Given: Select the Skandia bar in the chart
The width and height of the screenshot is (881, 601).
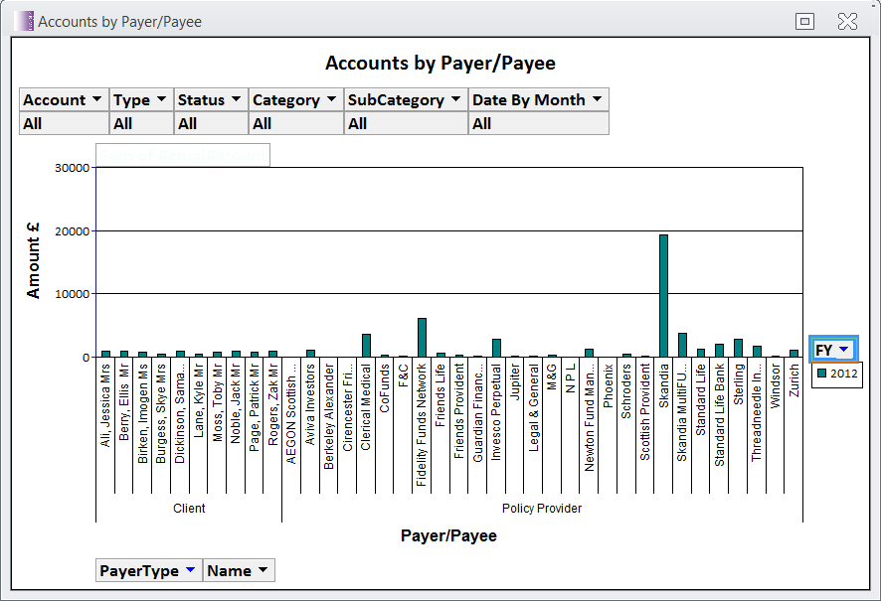Looking at the screenshot, I should point(663,296).
